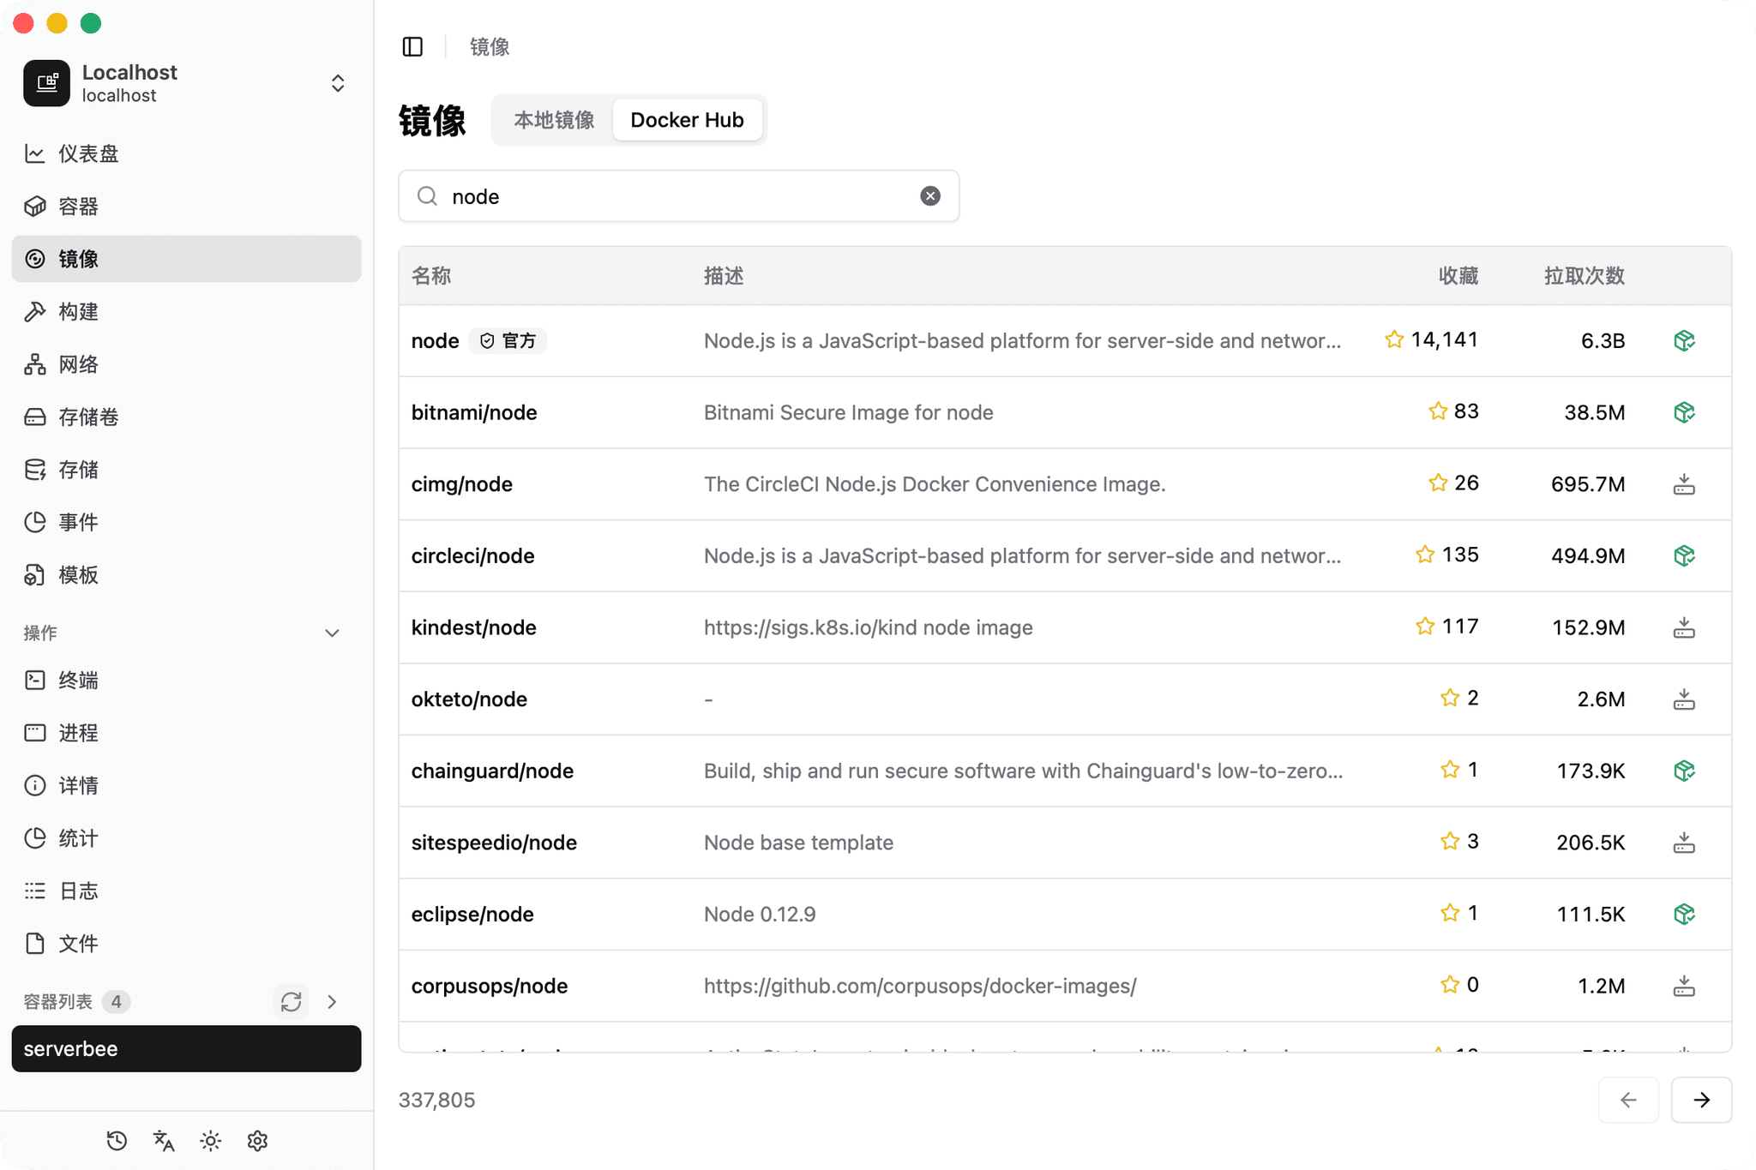Go to next results page
The image size is (1756, 1170).
[1700, 1100]
